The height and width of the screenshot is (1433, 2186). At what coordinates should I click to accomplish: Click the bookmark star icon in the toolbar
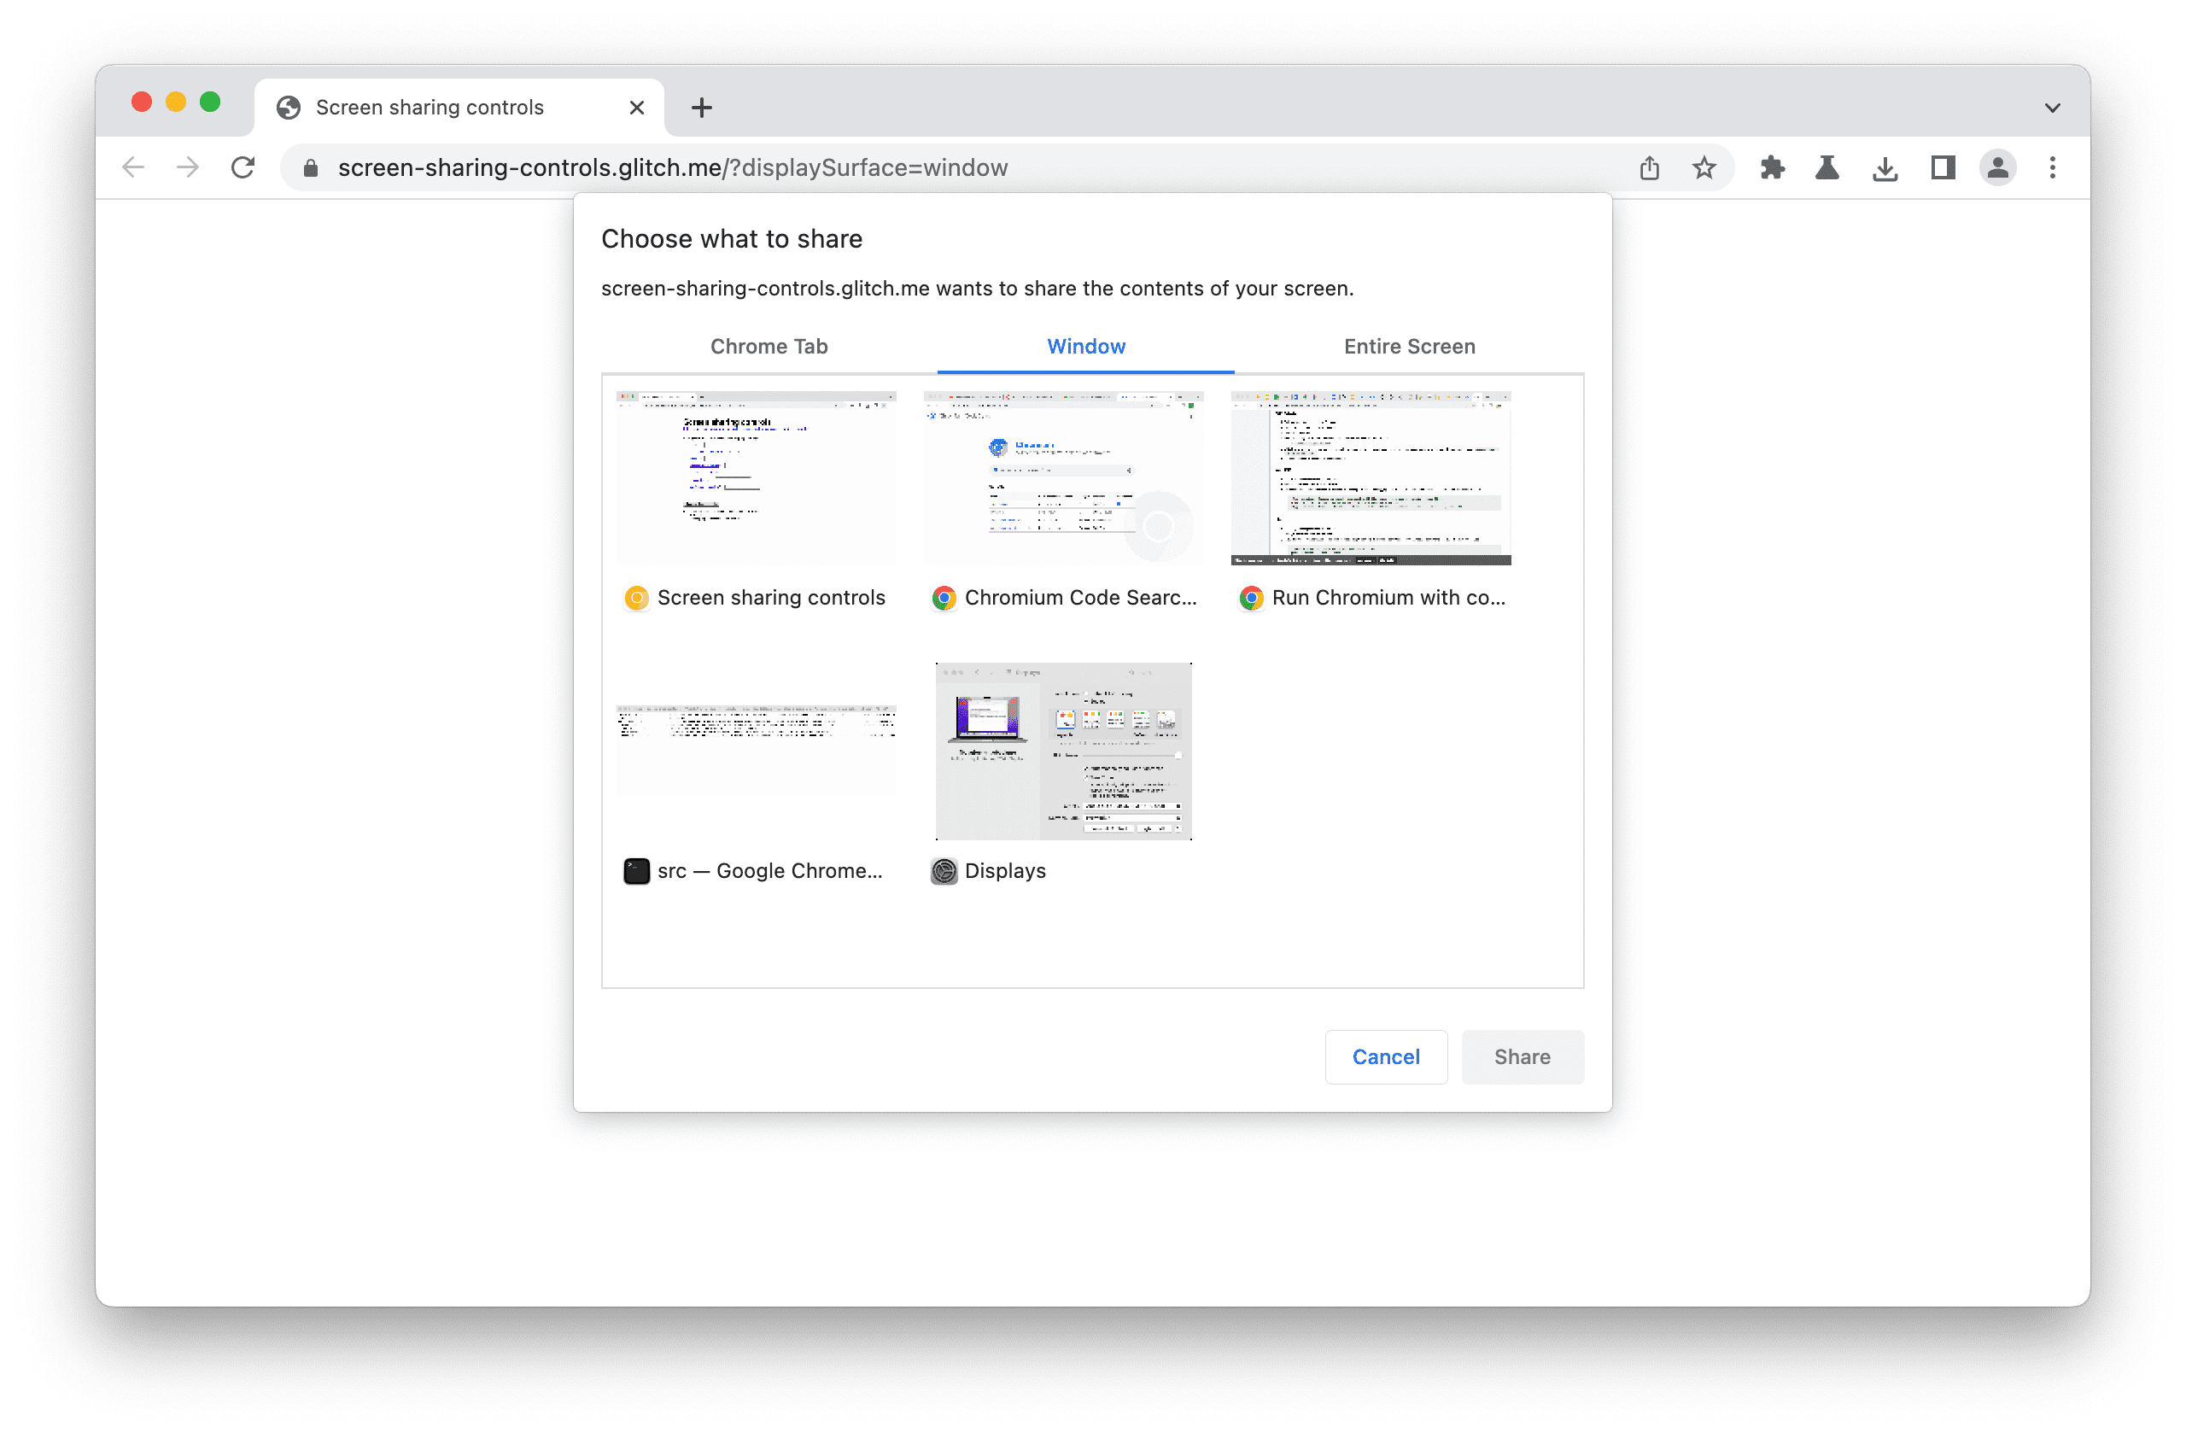1703,168
